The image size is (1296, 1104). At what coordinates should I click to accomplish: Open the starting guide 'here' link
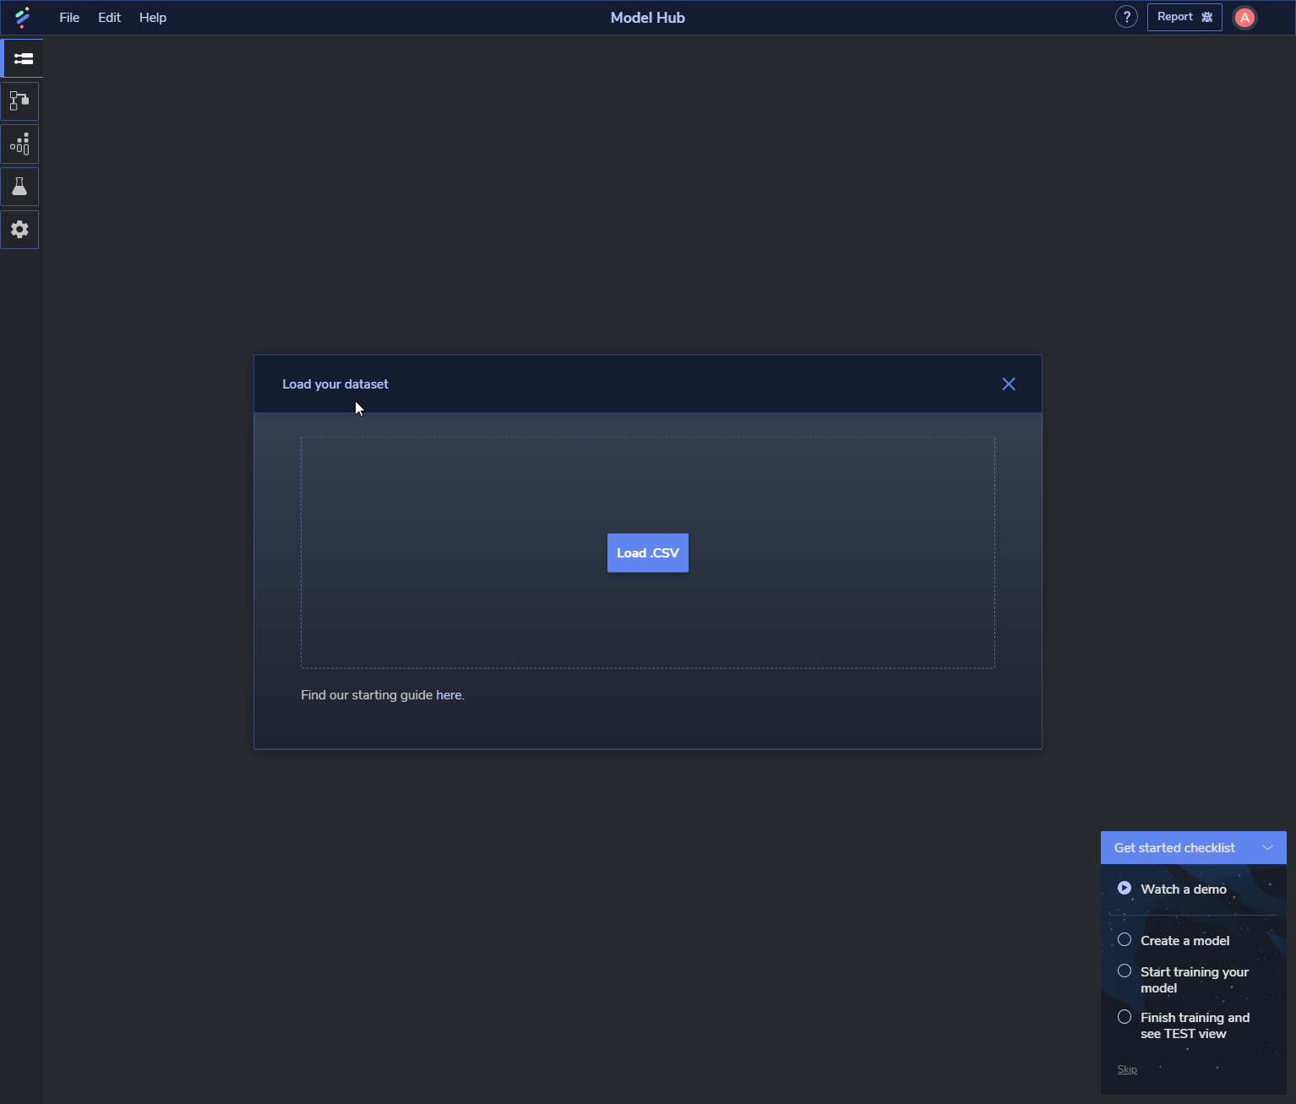coord(449,695)
